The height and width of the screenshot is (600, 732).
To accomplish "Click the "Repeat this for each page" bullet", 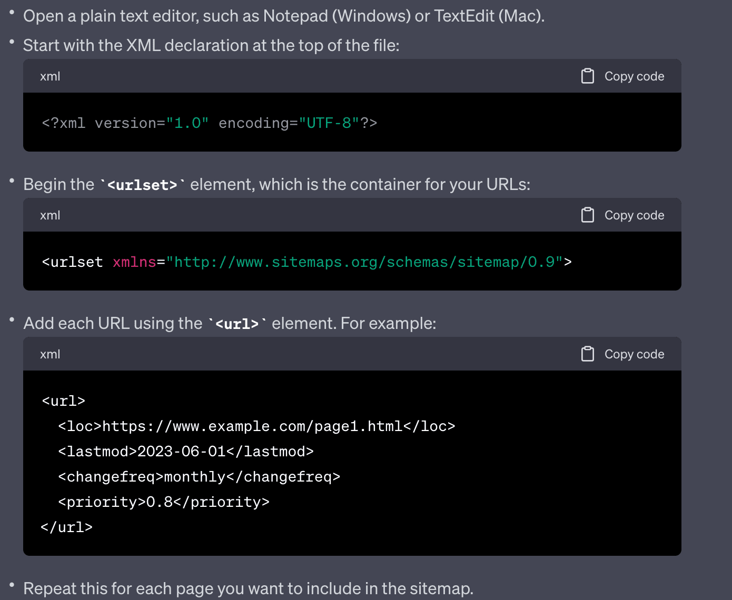I will (x=249, y=588).
